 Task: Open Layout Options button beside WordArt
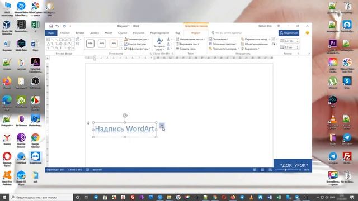tap(162, 126)
